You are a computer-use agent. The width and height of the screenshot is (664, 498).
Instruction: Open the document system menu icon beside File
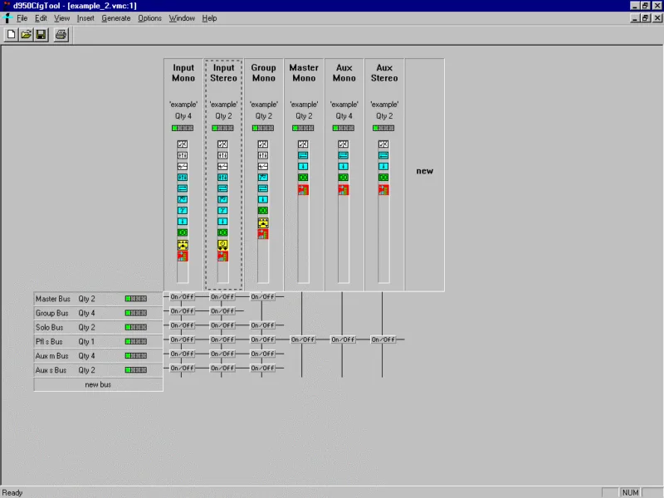tap(7, 18)
